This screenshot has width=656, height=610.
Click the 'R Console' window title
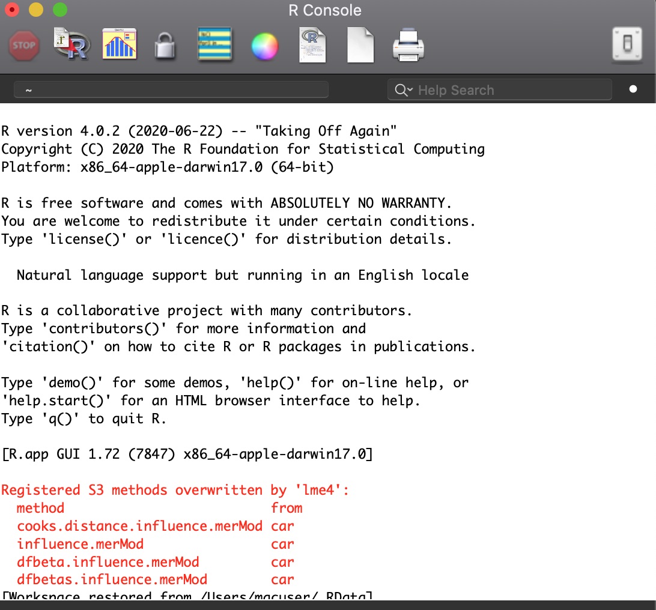[x=324, y=10]
